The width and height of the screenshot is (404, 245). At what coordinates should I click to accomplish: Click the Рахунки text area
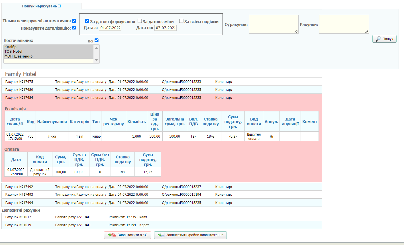344,24
